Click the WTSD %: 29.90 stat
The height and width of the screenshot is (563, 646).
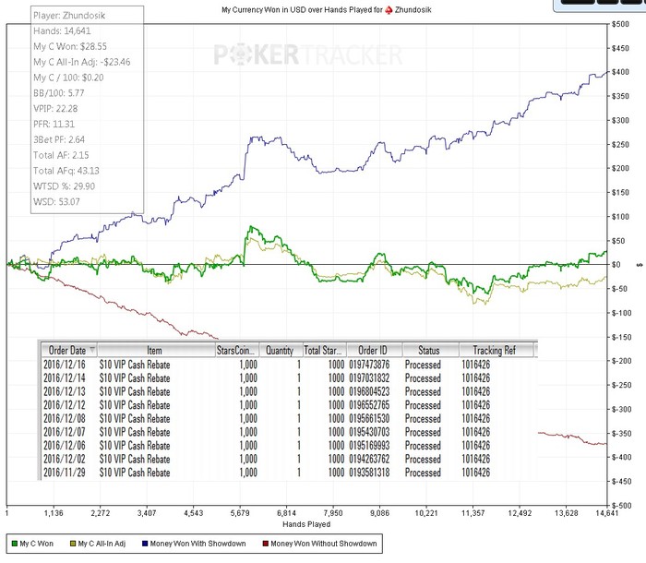point(64,186)
